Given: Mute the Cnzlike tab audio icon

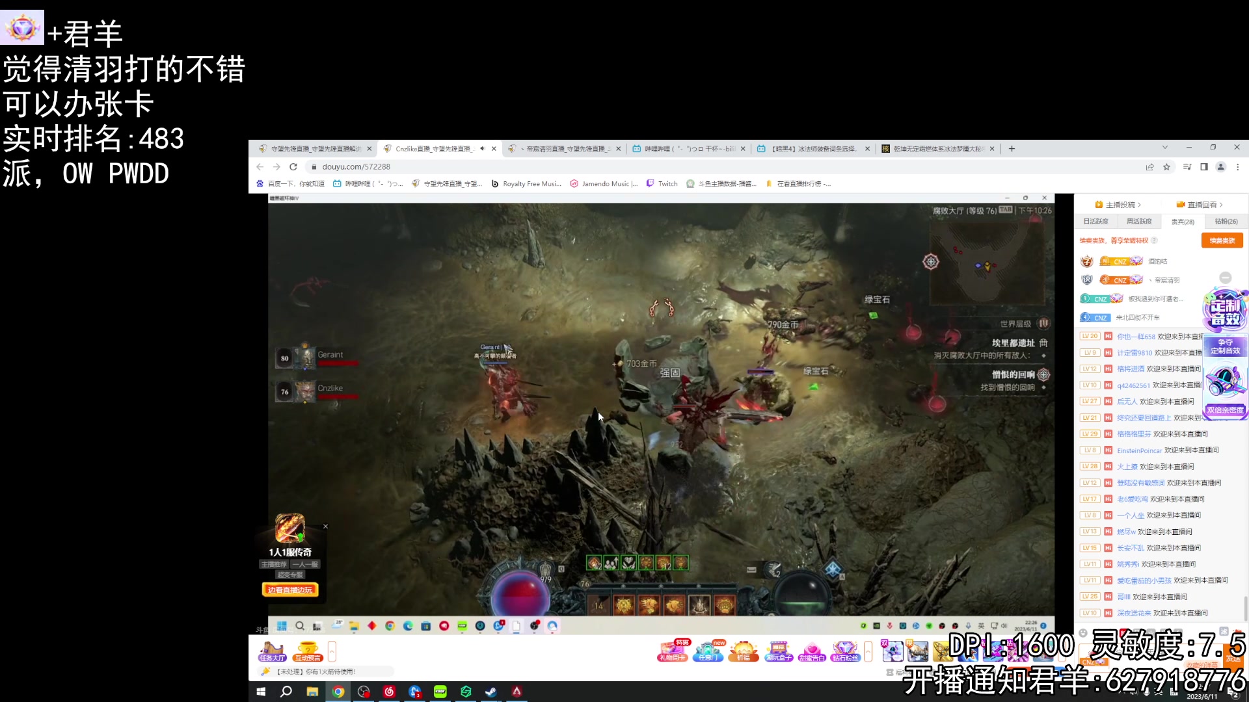Looking at the screenshot, I should [x=483, y=149].
